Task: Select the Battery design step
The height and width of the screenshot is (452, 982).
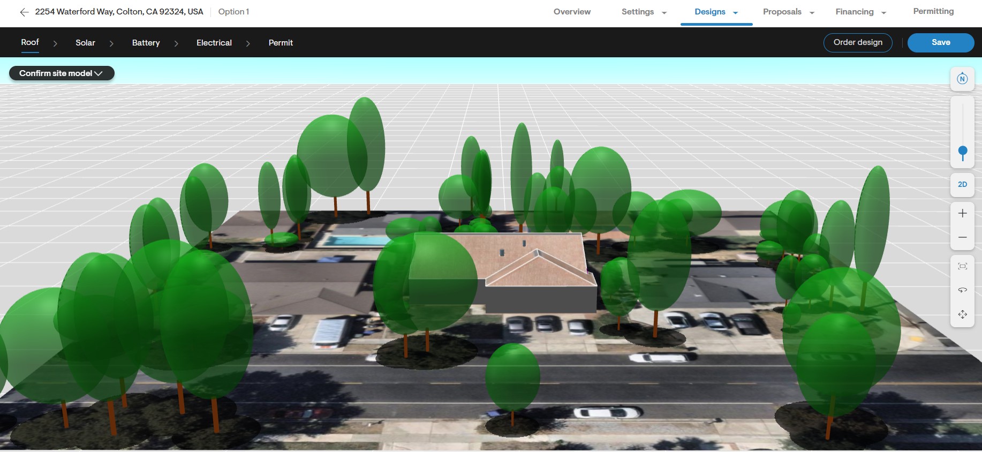Action: tap(146, 43)
